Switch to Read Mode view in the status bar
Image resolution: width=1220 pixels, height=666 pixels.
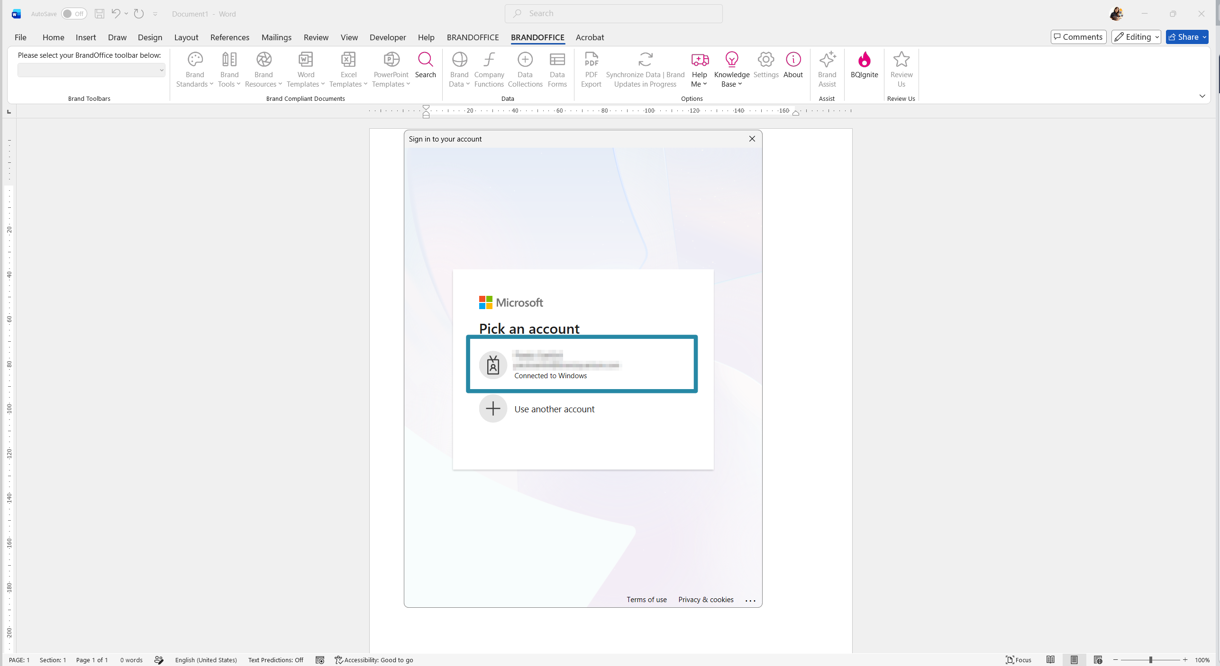tap(1050, 660)
